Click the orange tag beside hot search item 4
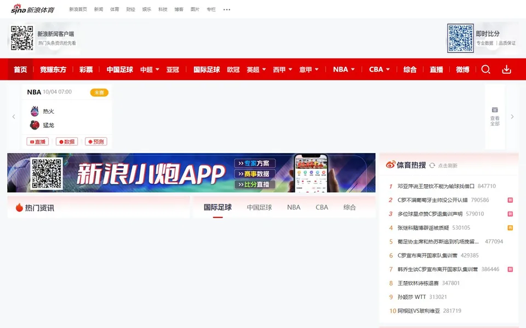This screenshot has width=526, height=328. pyautogui.click(x=510, y=228)
